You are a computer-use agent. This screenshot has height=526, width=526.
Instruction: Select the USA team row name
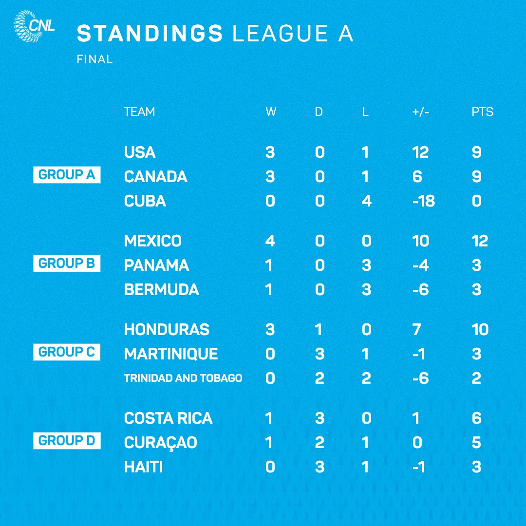coord(140,152)
